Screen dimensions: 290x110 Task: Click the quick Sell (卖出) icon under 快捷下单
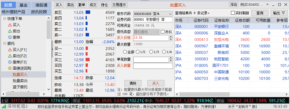pos(10,31)
